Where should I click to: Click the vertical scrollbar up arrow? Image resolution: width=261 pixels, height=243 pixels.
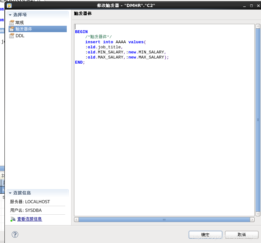coord(258,26)
